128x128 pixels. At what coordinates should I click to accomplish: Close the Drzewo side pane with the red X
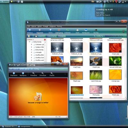point(45,40)
